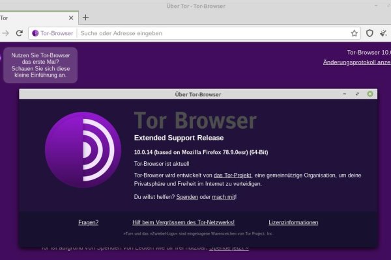The width and height of the screenshot is (391, 260).
Task: Open the security level shield icon
Action: (x=369, y=32)
